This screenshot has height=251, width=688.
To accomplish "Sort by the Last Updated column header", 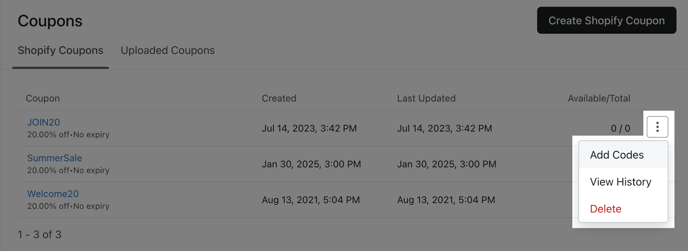I will pyautogui.click(x=426, y=98).
